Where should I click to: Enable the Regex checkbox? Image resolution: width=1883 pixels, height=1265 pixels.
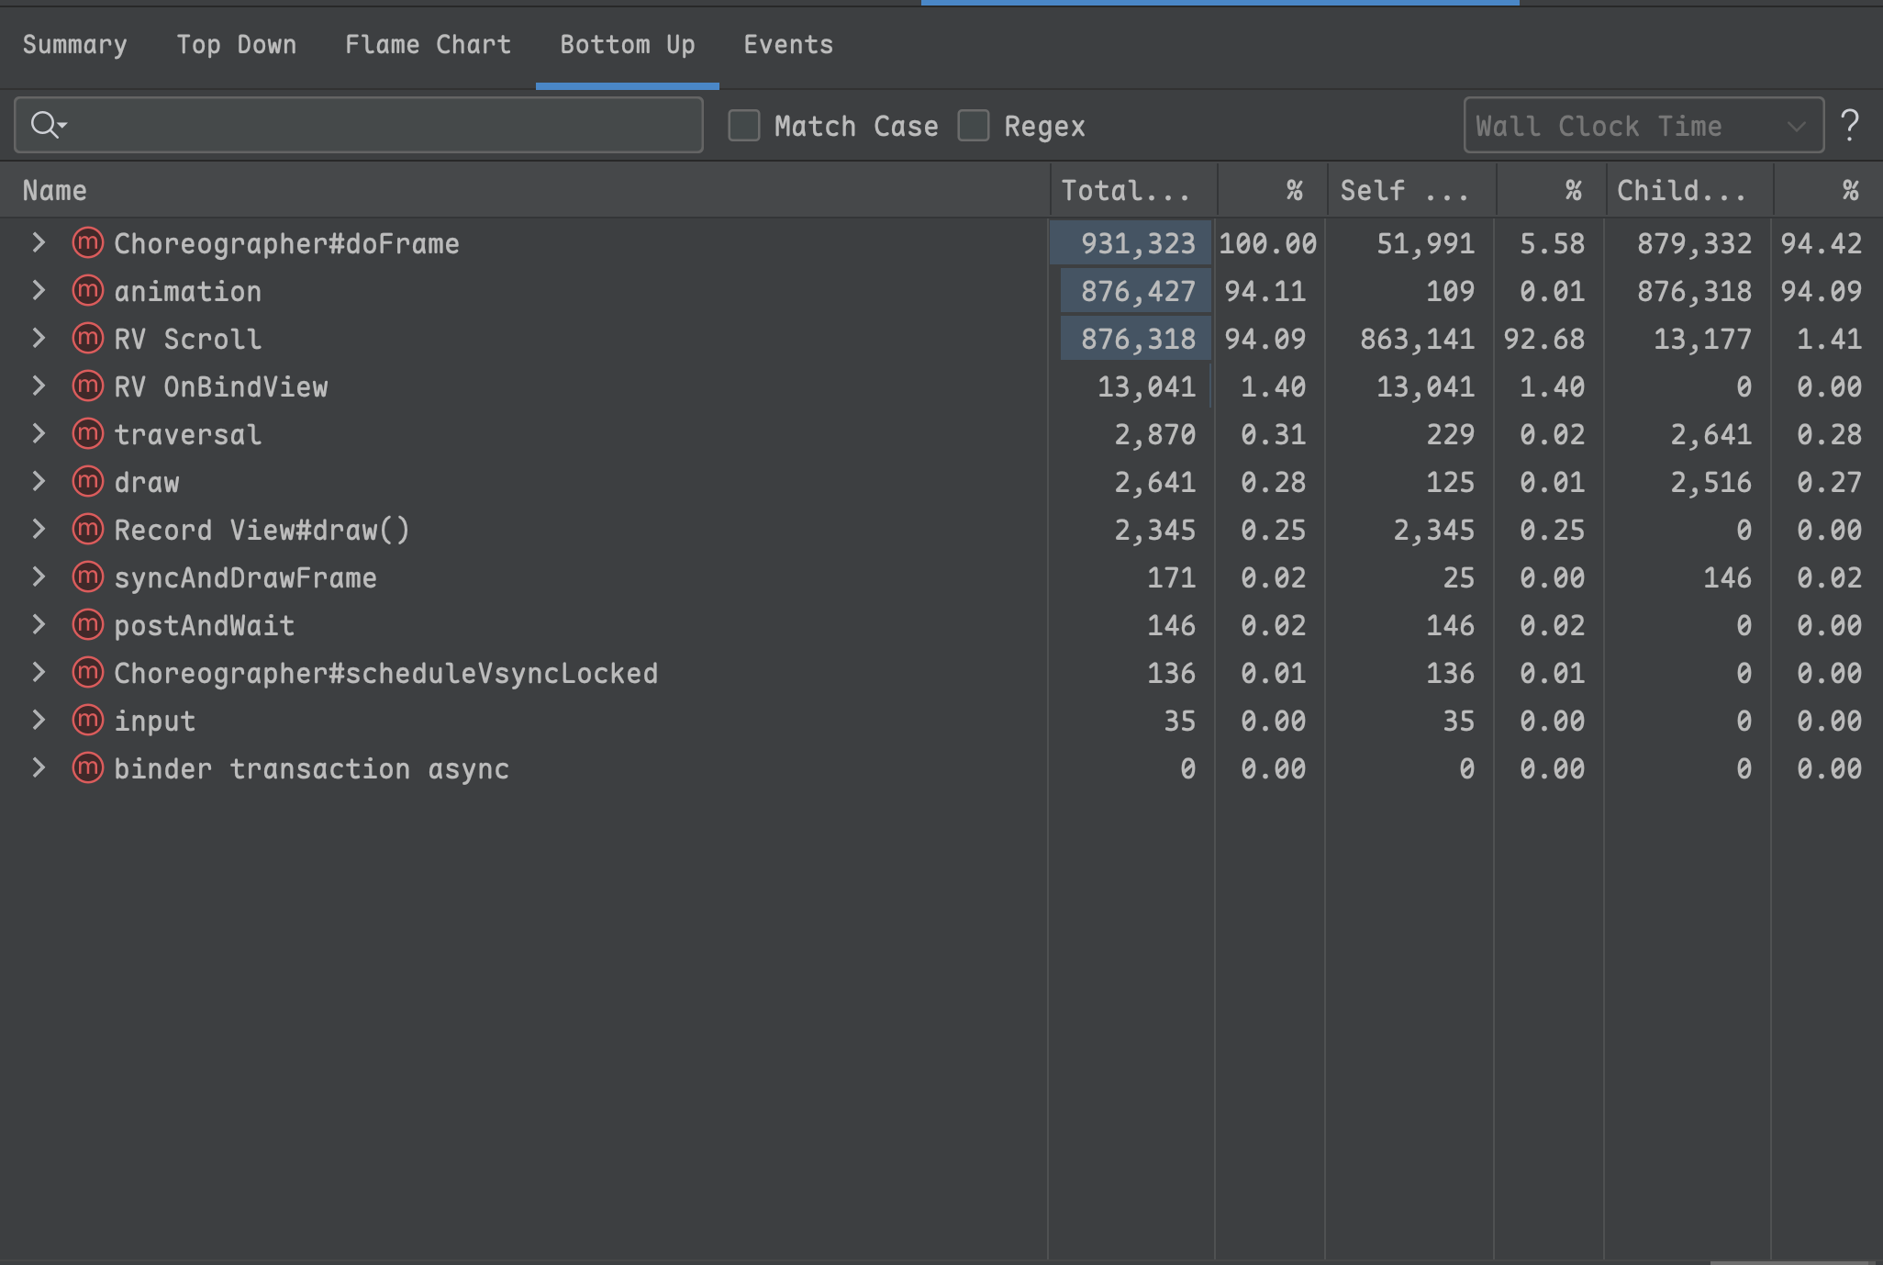click(974, 126)
